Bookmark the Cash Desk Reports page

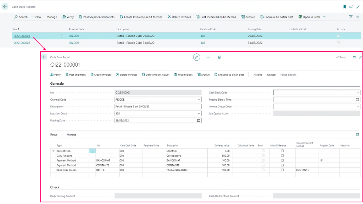point(345,7)
